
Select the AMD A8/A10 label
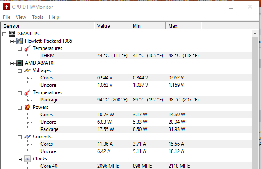coord(39,63)
